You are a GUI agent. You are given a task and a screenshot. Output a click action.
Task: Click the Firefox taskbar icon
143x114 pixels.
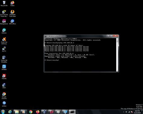tap(37, 112)
